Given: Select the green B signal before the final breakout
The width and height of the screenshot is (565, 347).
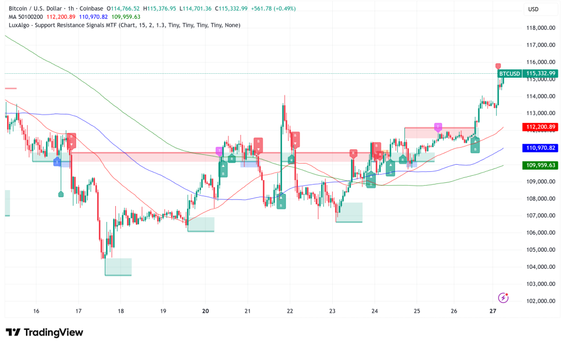Looking at the screenshot, I should [475, 145].
